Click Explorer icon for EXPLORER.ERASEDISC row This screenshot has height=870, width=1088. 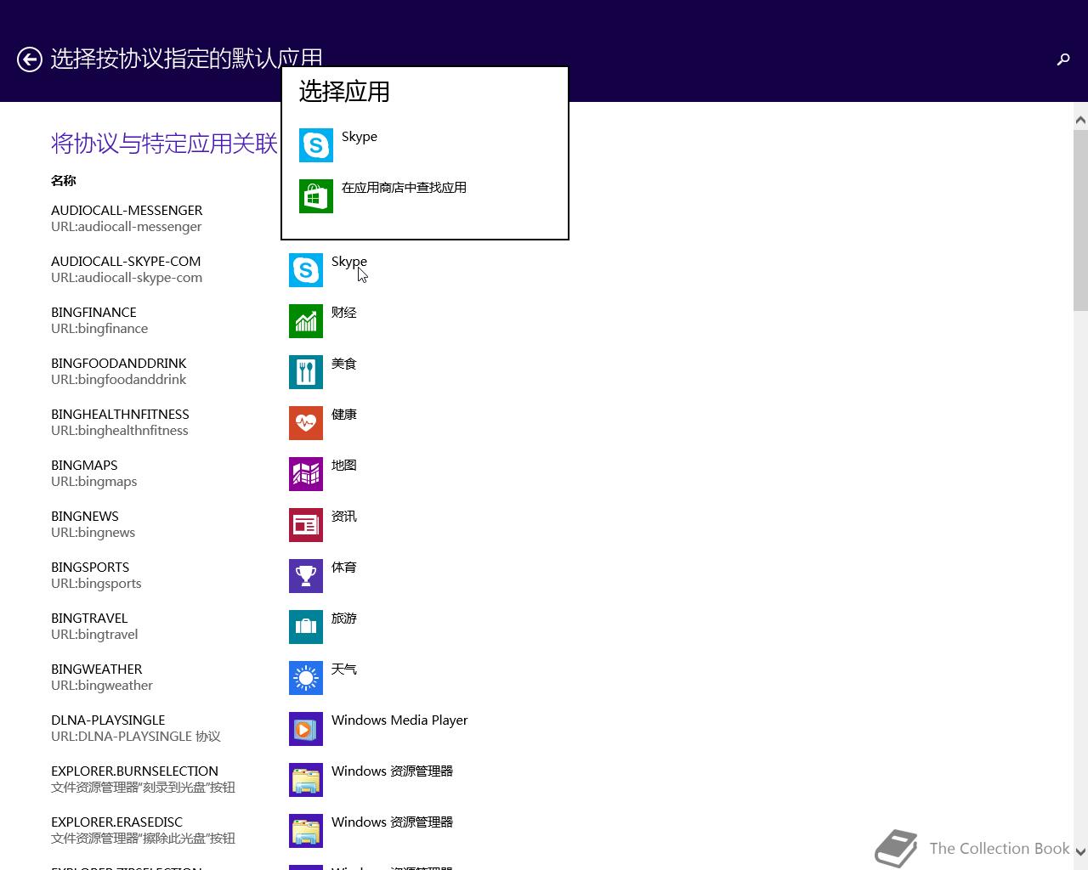[x=306, y=831]
